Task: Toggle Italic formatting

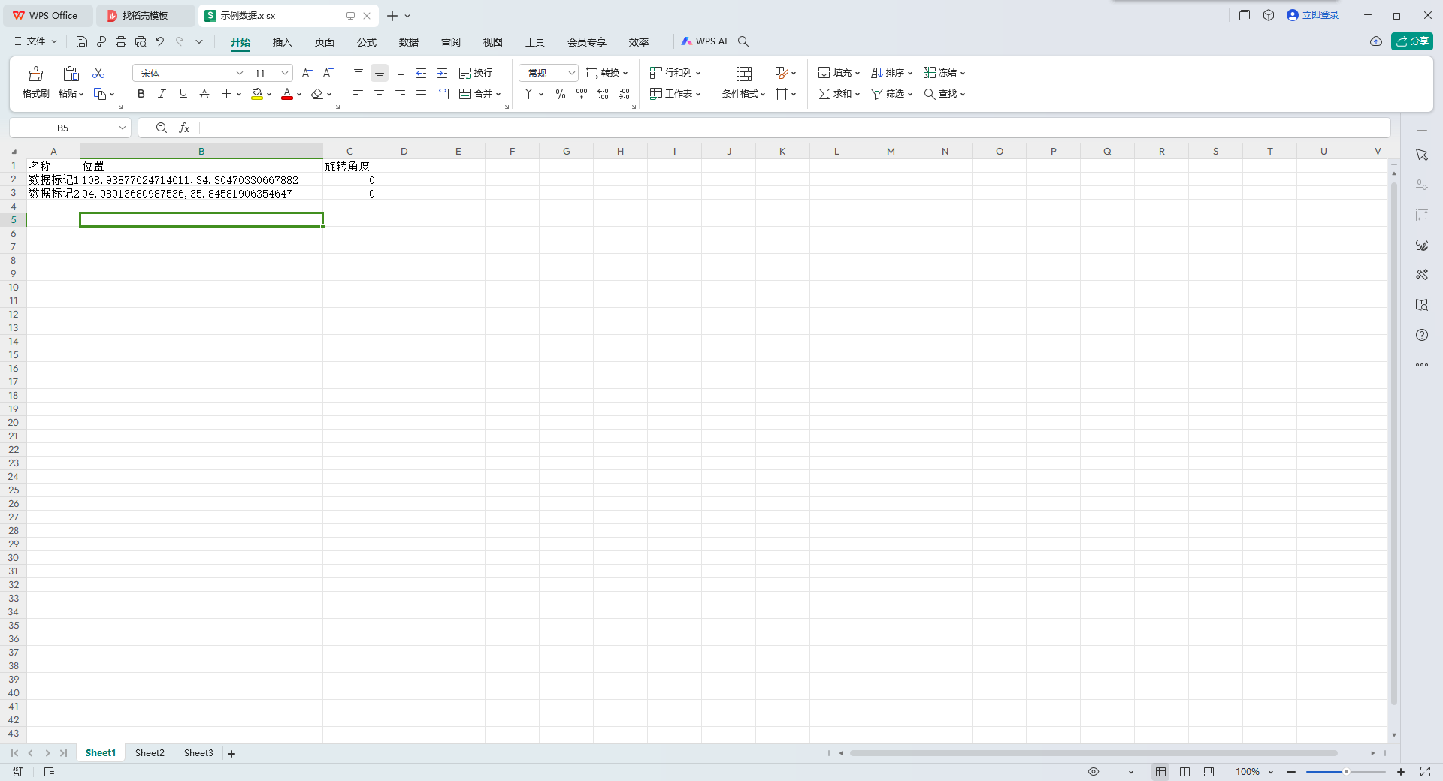Action: pos(162,94)
